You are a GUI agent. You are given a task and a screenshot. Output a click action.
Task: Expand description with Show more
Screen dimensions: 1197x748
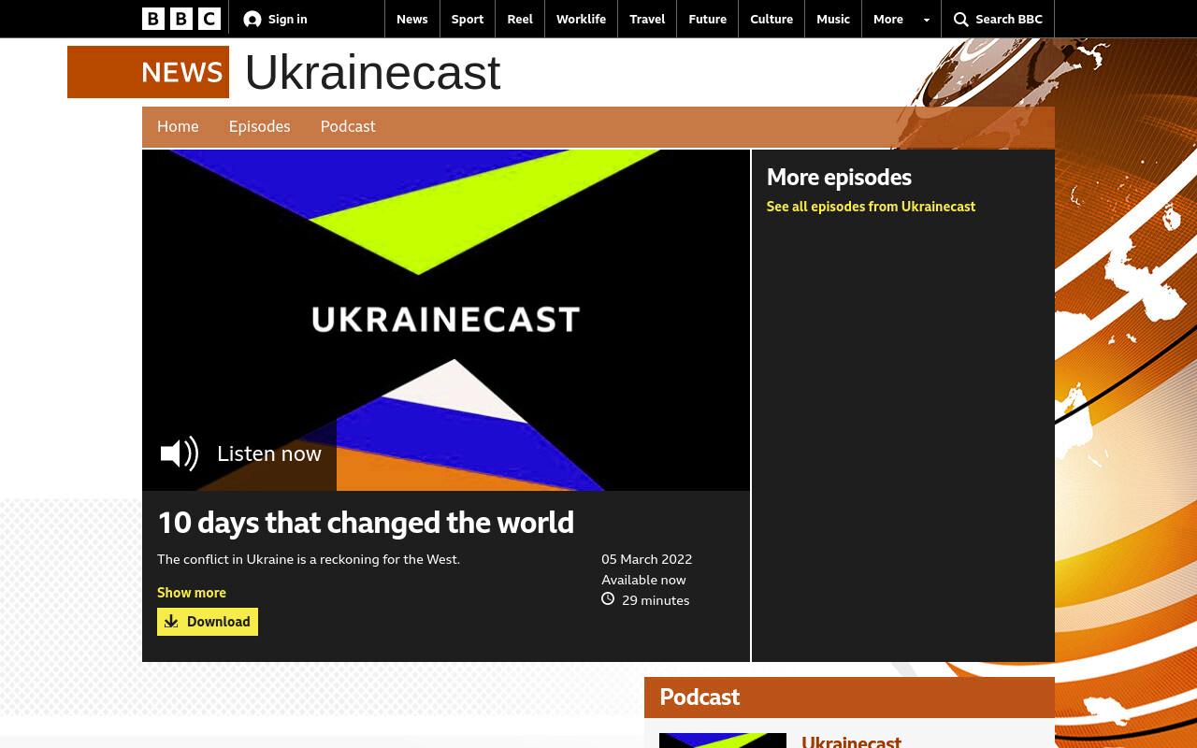192,593
